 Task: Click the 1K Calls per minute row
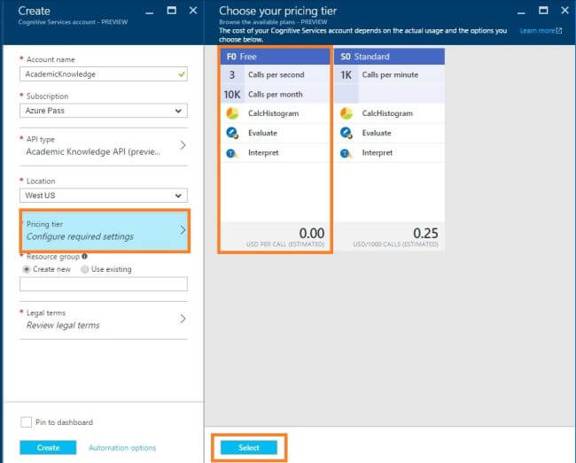coord(389,75)
